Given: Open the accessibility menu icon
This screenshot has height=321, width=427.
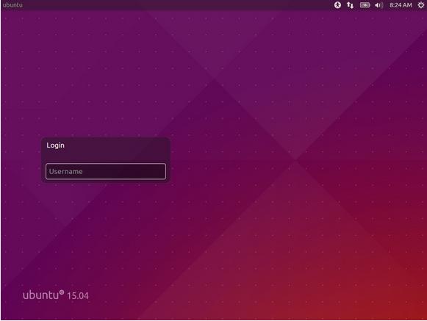Looking at the screenshot, I should (337, 5).
